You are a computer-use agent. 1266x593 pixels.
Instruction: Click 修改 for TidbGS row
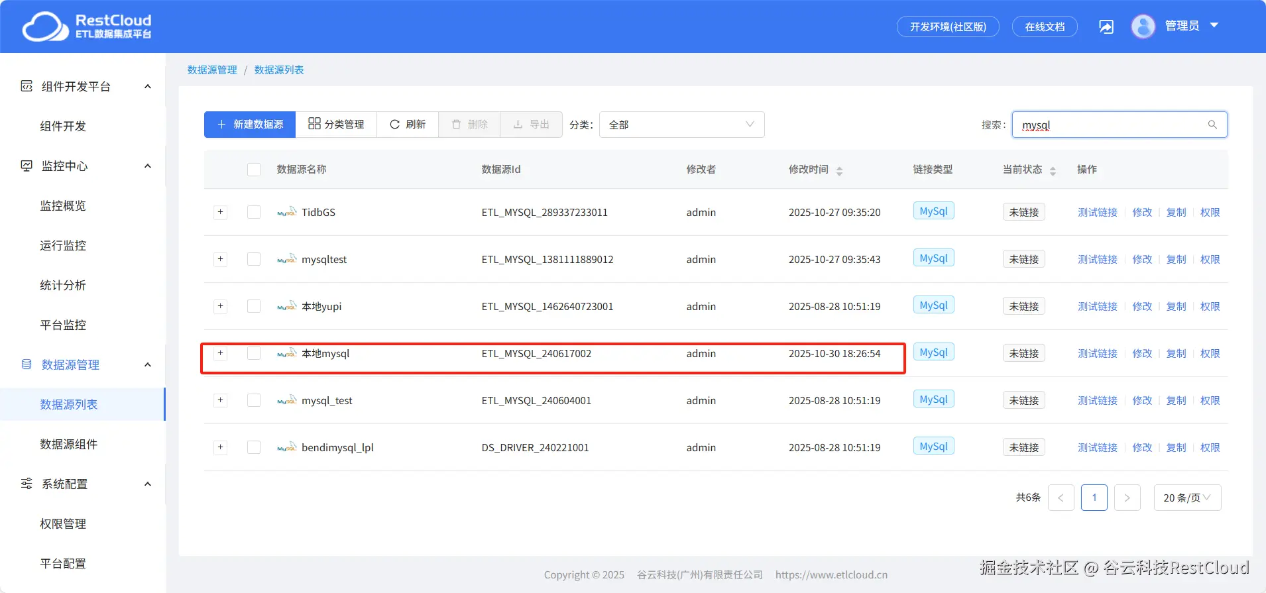click(x=1142, y=212)
